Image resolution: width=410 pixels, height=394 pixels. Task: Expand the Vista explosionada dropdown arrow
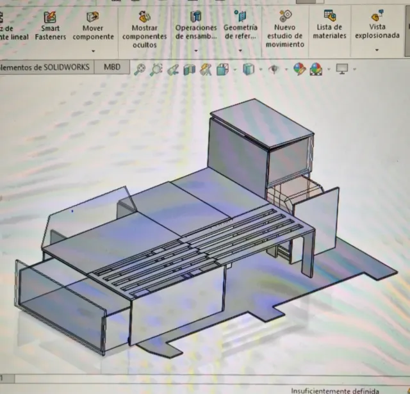(377, 51)
